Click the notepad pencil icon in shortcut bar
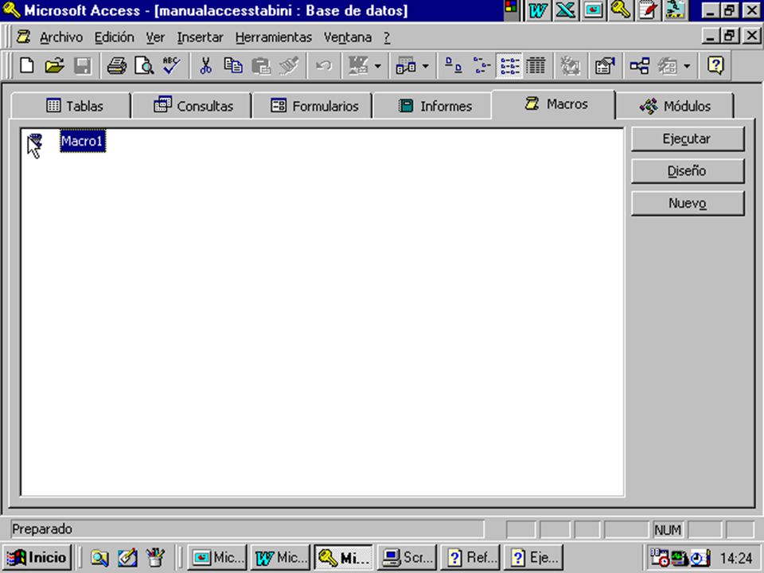This screenshot has height=573, width=764. coord(648,10)
